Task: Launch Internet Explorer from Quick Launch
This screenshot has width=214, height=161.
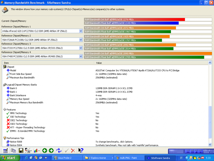Action: point(26,158)
